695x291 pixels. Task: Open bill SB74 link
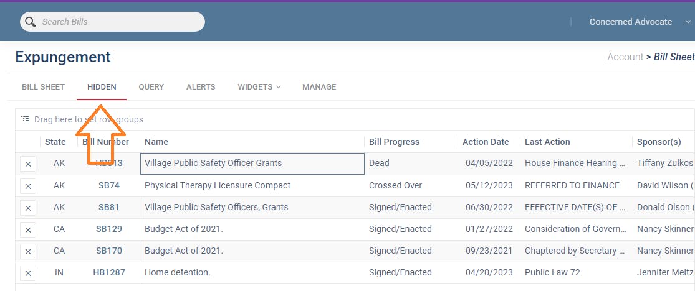click(108, 185)
